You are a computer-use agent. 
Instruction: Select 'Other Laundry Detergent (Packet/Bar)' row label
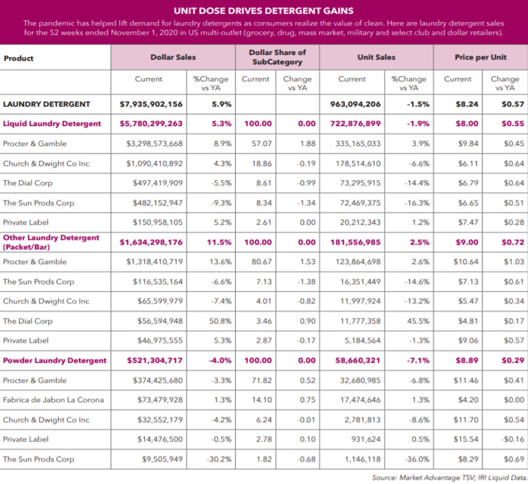(51, 242)
